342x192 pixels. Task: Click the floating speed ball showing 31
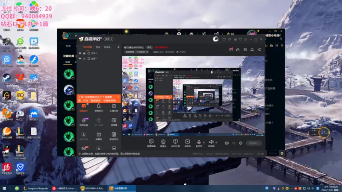[x=324, y=132]
